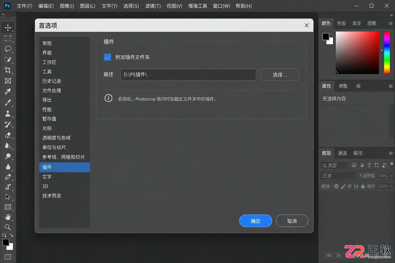This screenshot has width=395, height=263.
Task: Select the Pen tool
Action: (8, 177)
